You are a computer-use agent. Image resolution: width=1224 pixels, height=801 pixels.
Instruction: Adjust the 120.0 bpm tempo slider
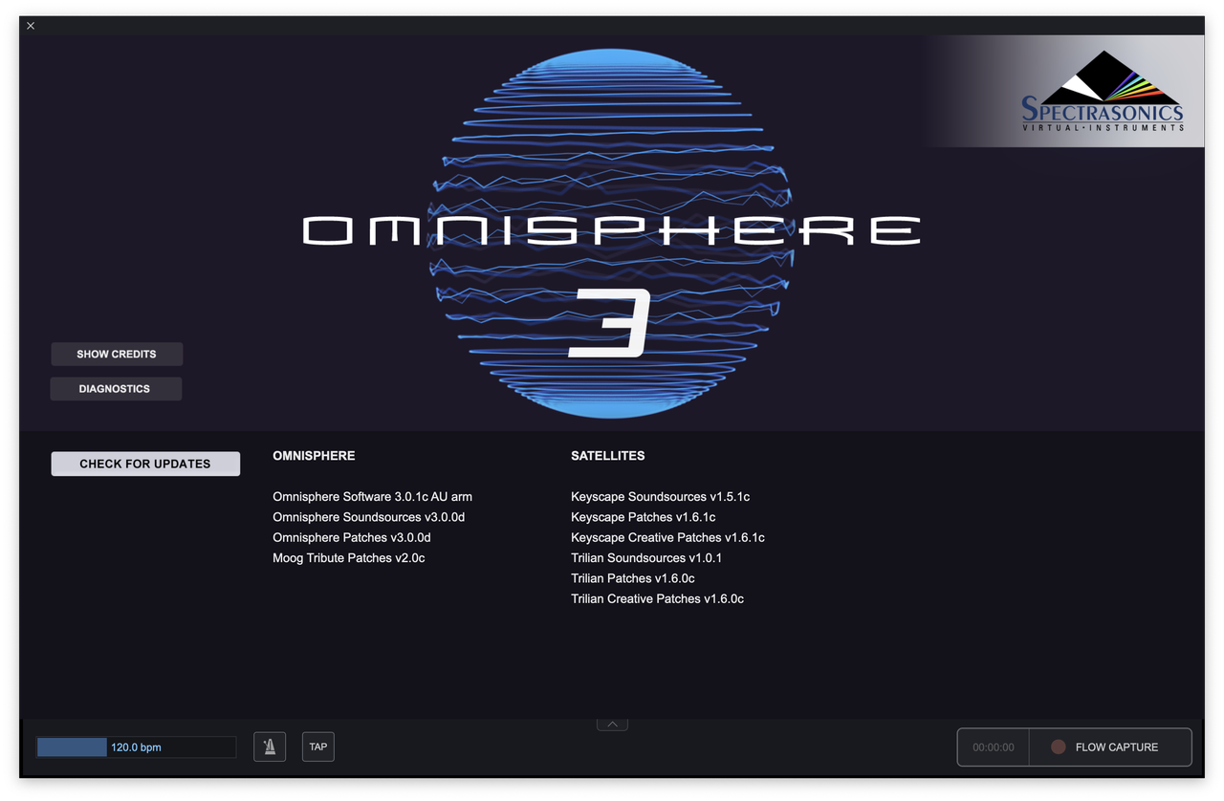(136, 747)
